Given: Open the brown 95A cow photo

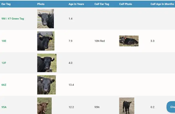Looking at the screenshot, I should pyautogui.click(x=44, y=106).
